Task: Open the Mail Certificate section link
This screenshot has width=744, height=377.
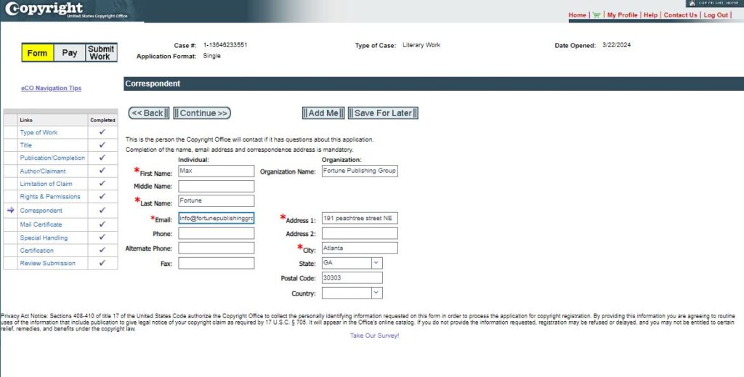Action: coord(41,224)
